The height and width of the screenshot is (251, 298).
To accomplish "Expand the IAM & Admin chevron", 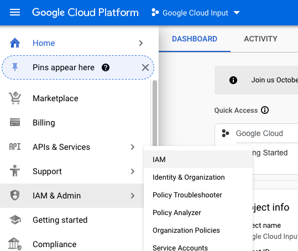I will [x=133, y=196].
